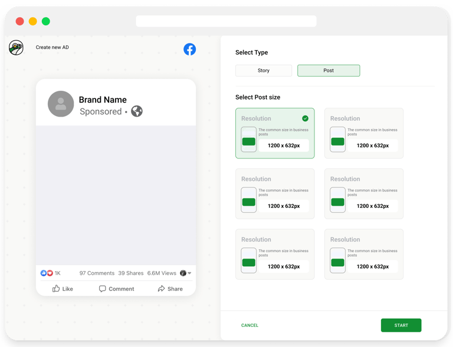Click the green checkmark on selected resolution

(305, 118)
